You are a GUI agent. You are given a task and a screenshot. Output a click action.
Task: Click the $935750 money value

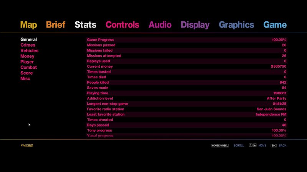pos(279,67)
